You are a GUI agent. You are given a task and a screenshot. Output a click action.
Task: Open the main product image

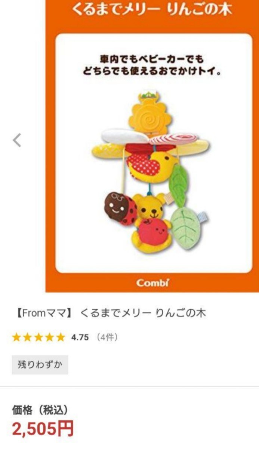[152, 146]
